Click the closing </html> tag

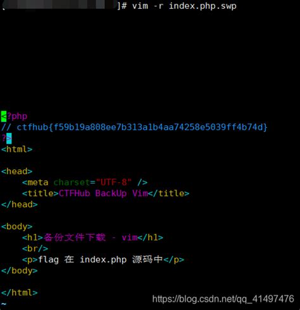click(20, 292)
